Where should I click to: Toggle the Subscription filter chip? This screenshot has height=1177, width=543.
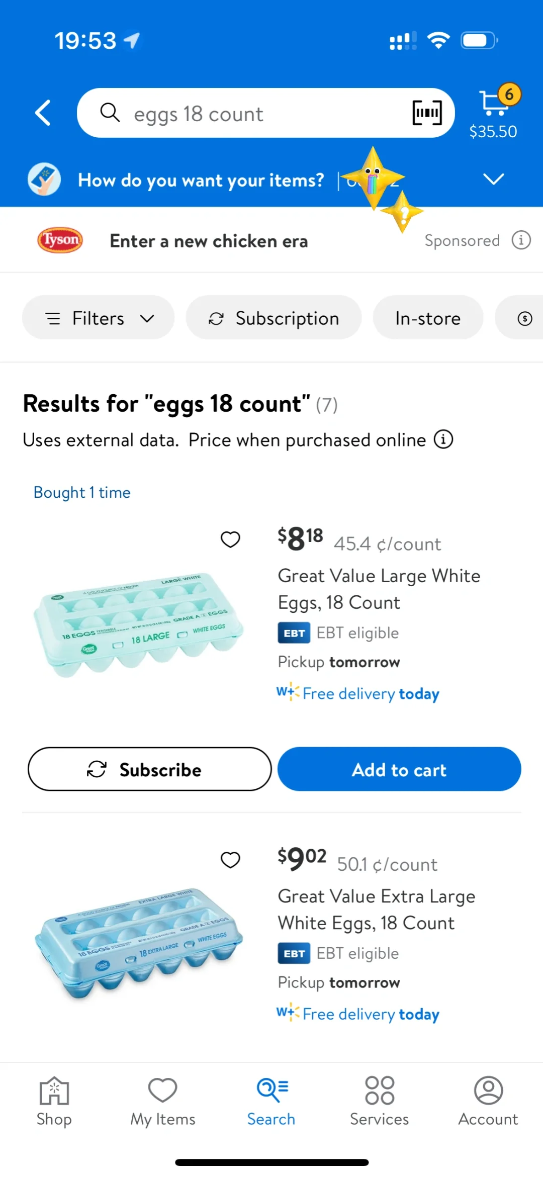[274, 318]
